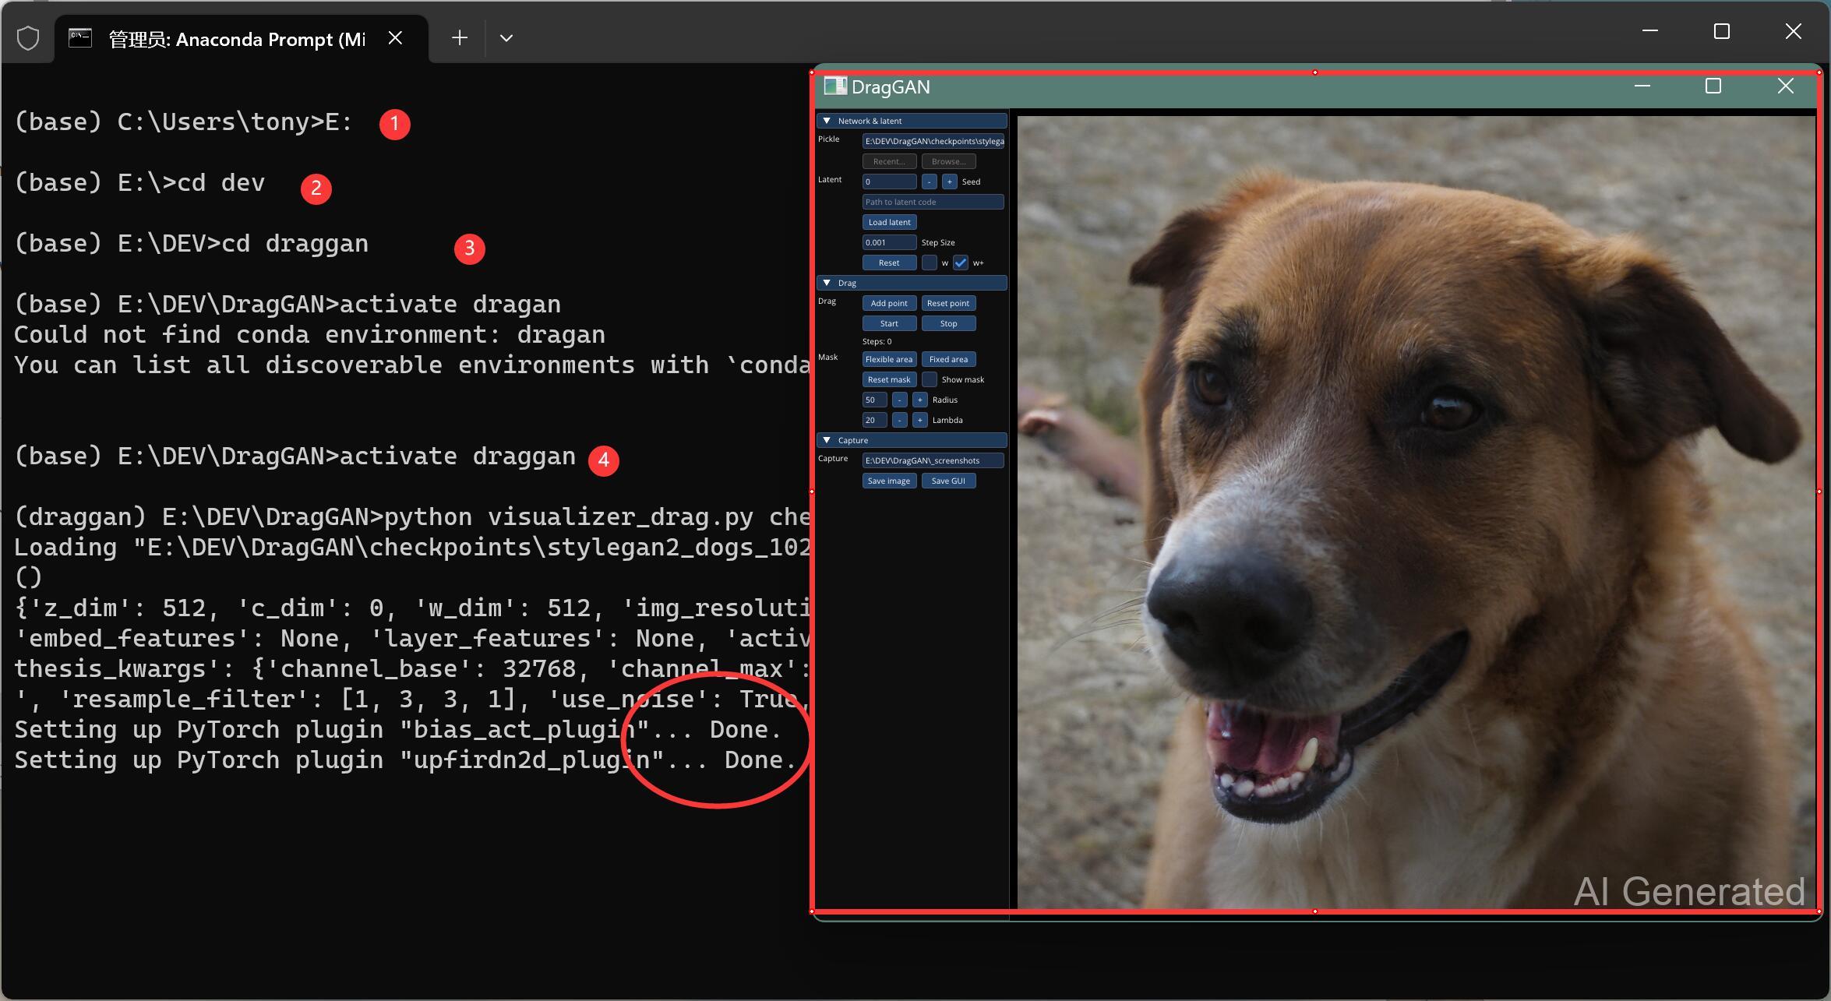1831x1001 pixels.
Task: Click the Radius value field
Action: tap(874, 400)
